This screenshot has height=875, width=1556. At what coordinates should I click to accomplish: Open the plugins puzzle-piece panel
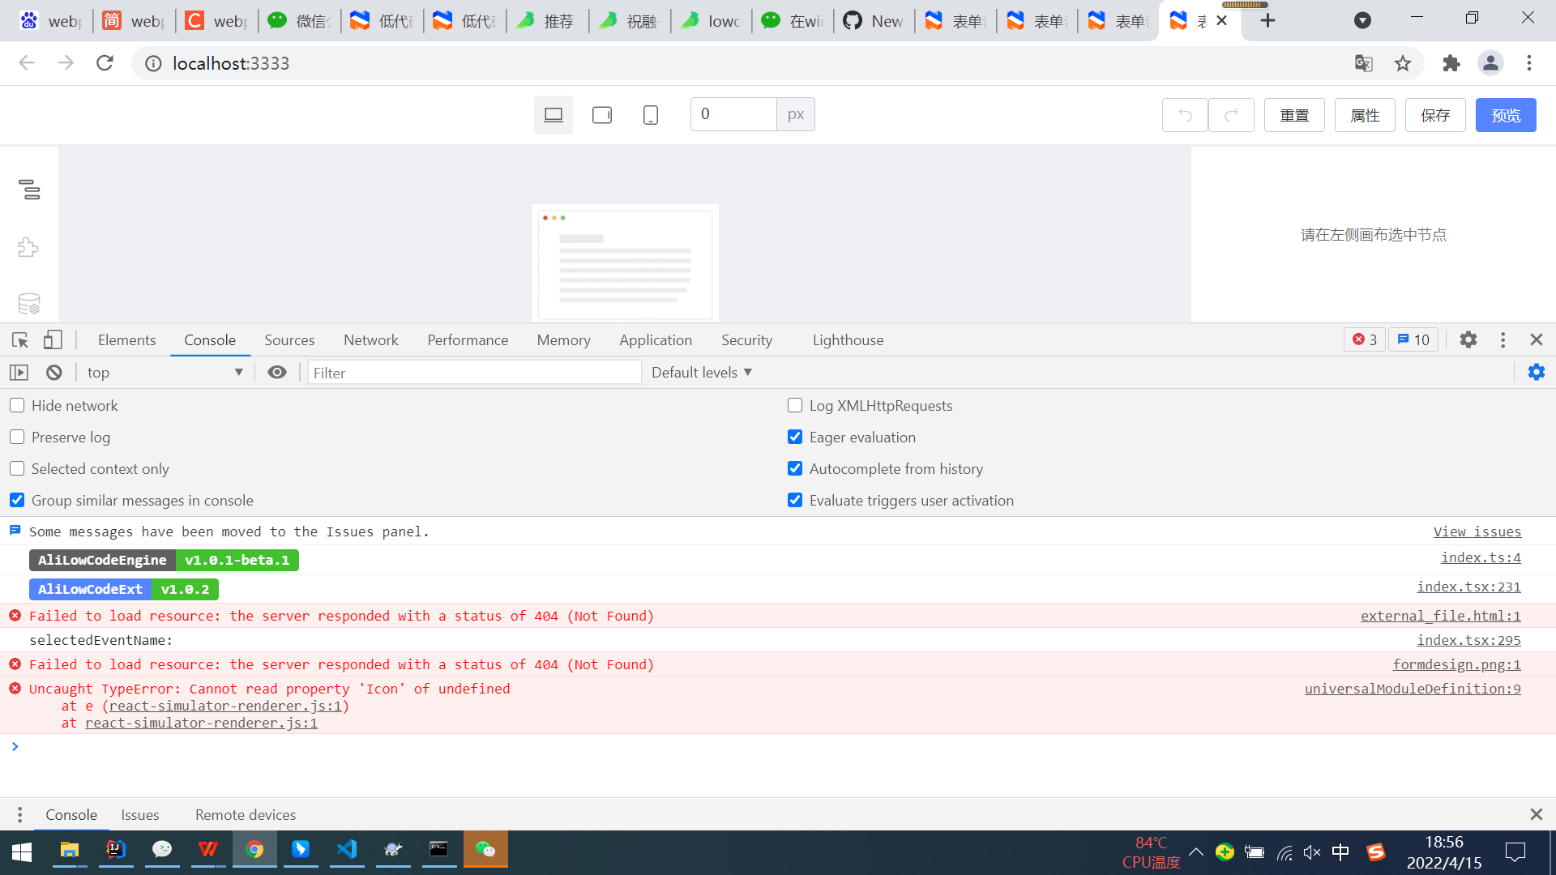point(28,247)
